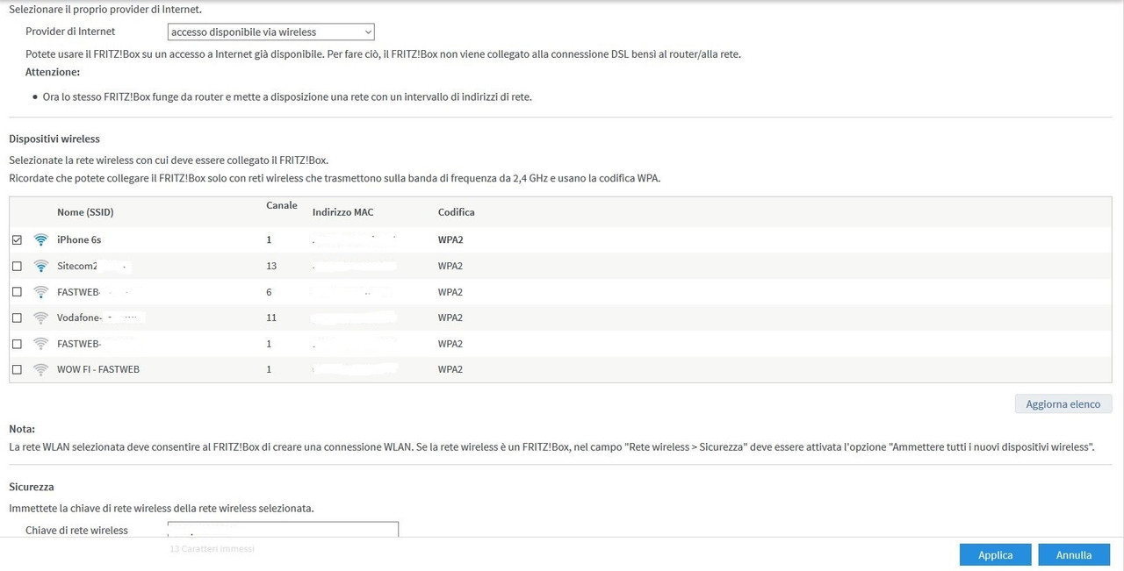Open the Provider di Internet dropdown
This screenshot has height=571, width=1124.
[270, 32]
